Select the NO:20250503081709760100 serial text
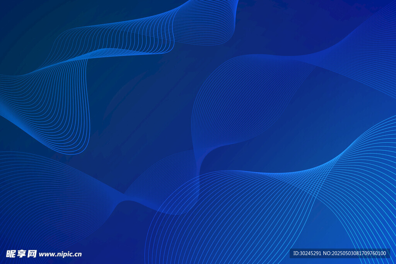The width and height of the screenshot is (396, 264). [355, 254]
